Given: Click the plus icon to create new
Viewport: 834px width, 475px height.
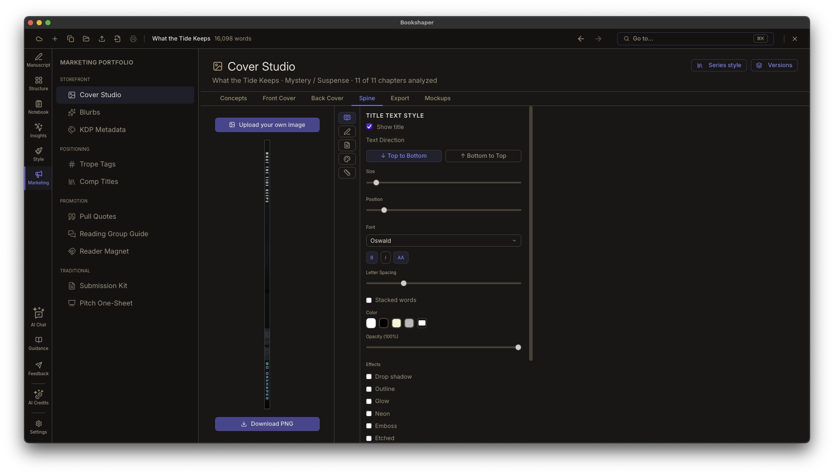Looking at the screenshot, I should [x=55, y=39].
